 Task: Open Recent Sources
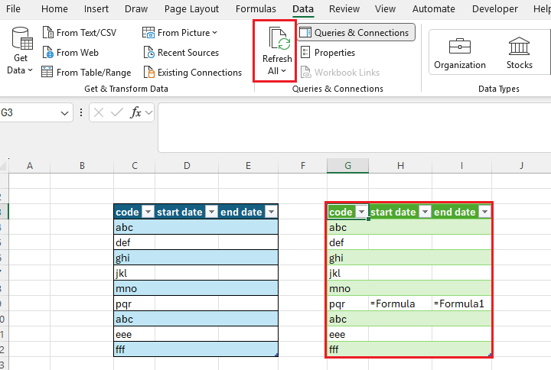[181, 53]
